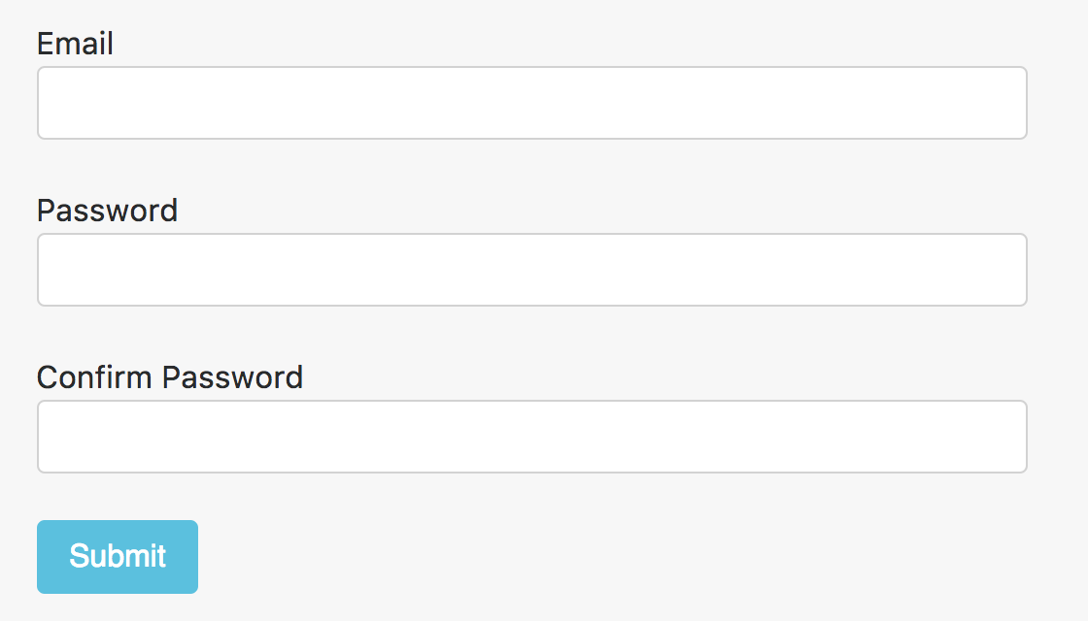Click the topmost label in the form
Image resolution: width=1088 pixels, height=621 pixels.
point(75,44)
